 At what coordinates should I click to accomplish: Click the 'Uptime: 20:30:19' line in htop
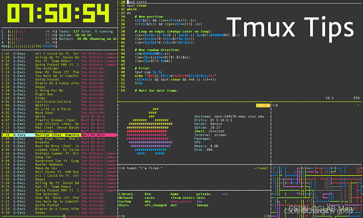point(75,35)
